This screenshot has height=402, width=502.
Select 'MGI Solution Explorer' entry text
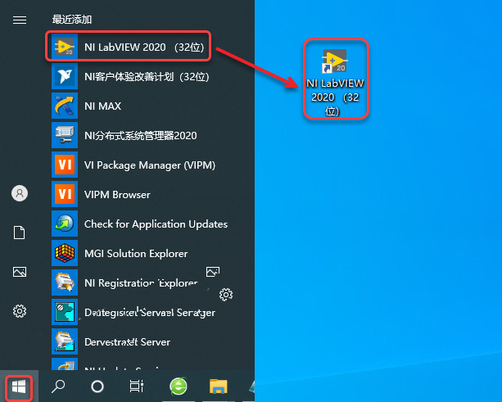[136, 254]
